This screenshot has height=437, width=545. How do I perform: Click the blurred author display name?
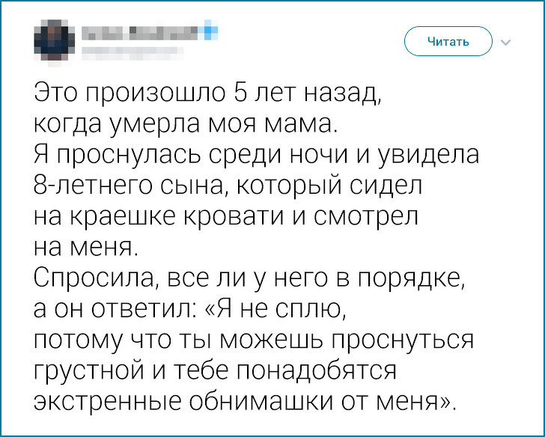(x=141, y=33)
